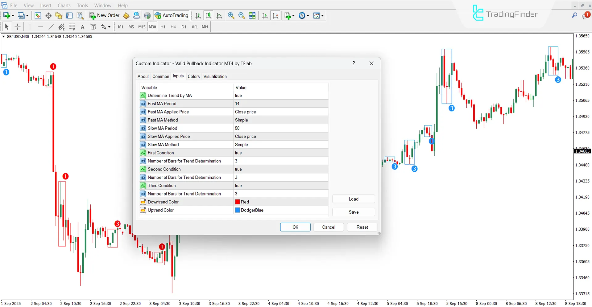Screen dimensions: 592x307
Task: Toggle AutoTrading on
Action: (x=172, y=15)
